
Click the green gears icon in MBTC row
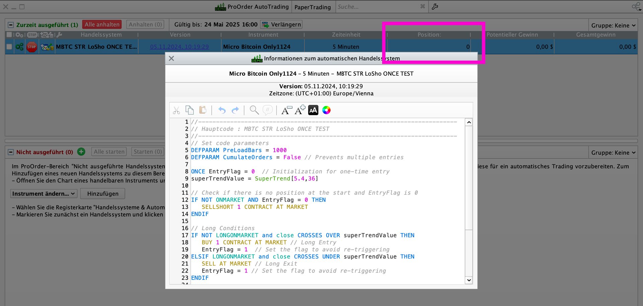[20, 47]
